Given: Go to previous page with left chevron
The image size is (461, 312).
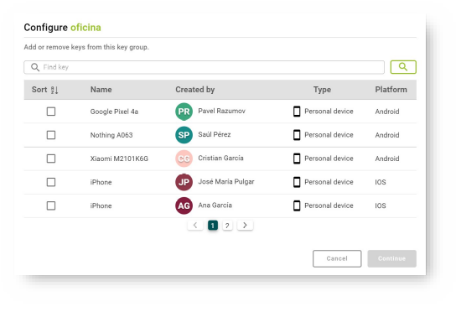Looking at the screenshot, I should click(195, 226).
